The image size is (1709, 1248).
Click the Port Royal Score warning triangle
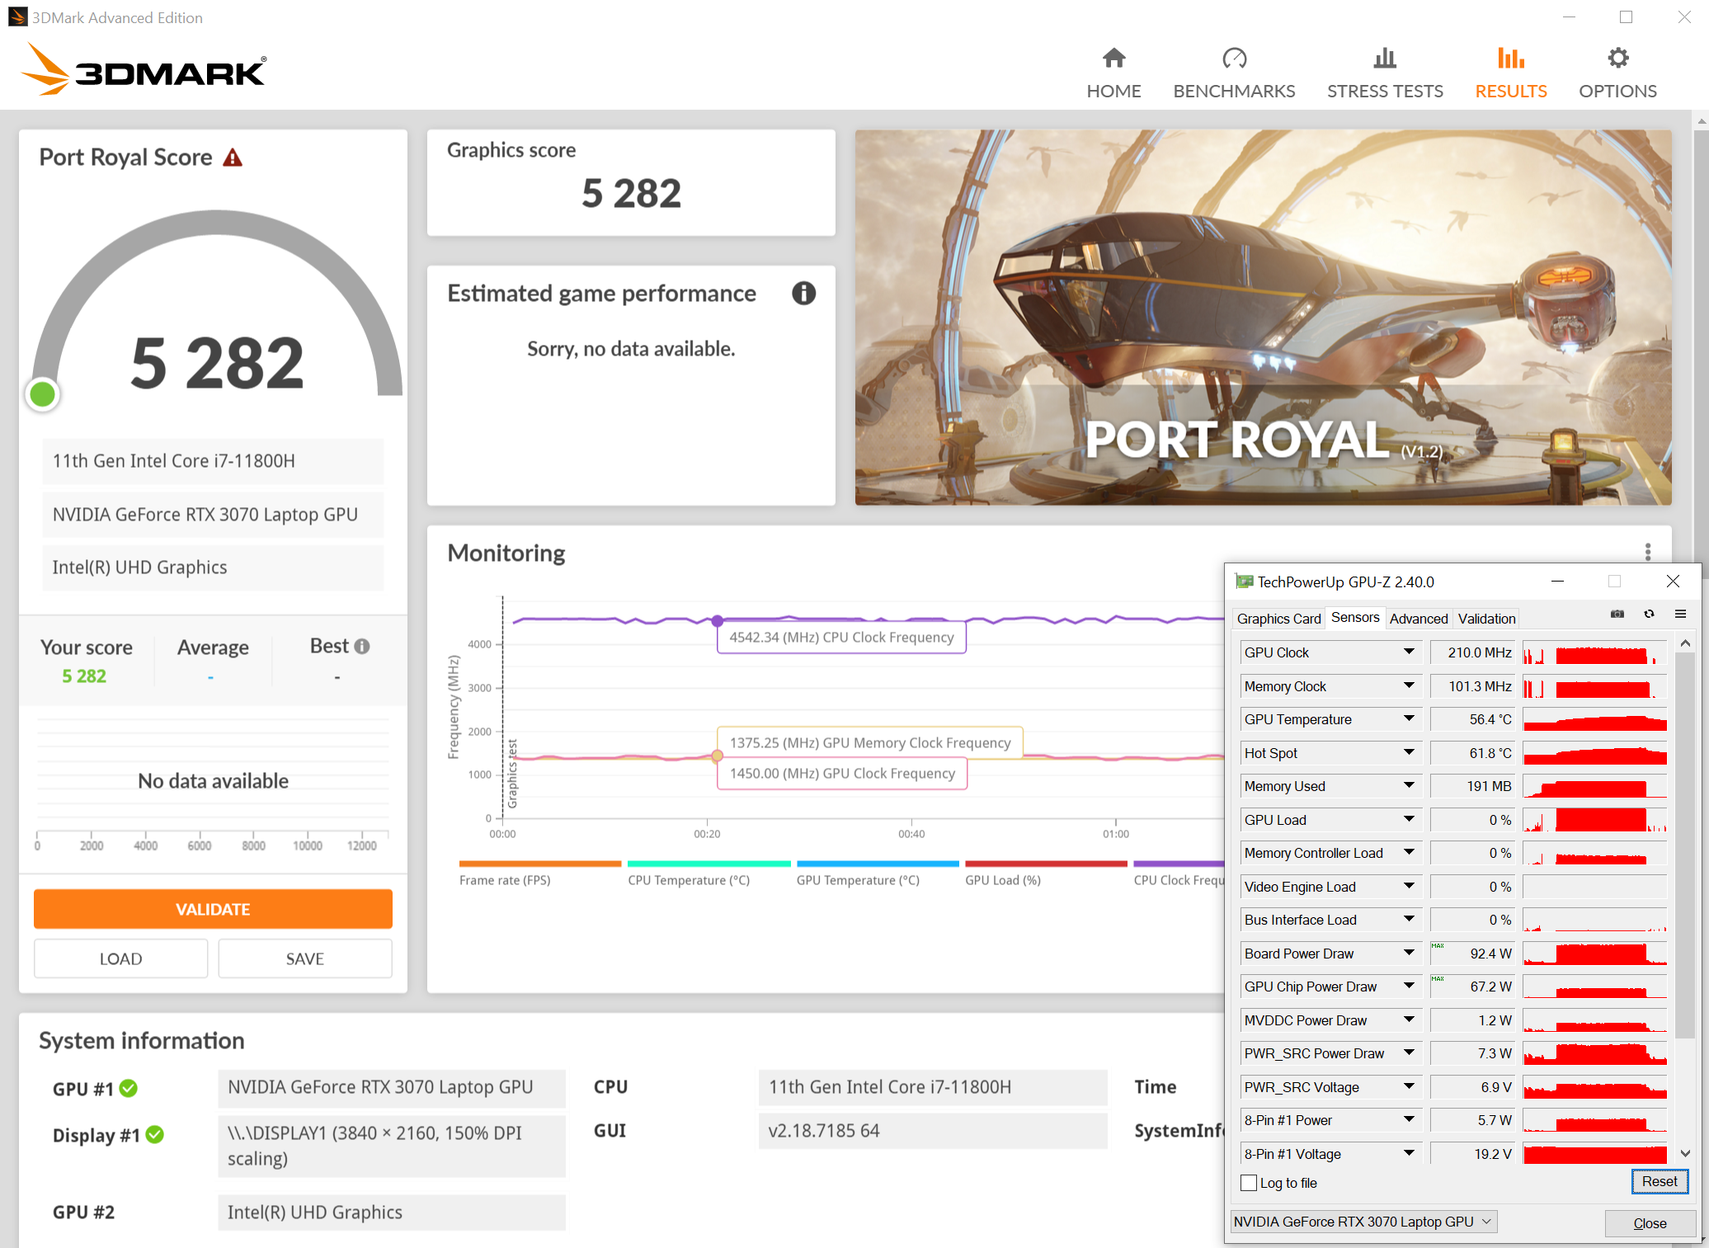[233, 158]
